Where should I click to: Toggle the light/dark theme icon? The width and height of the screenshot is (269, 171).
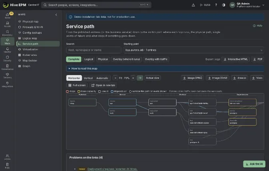[223, 5]
